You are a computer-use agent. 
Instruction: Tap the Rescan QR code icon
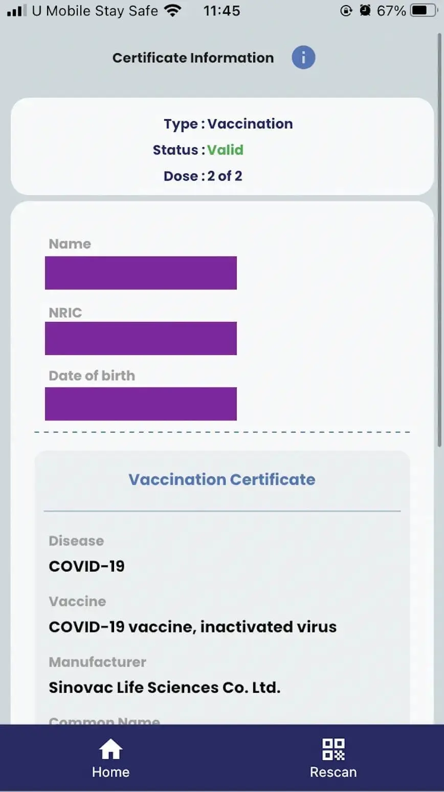pyautogui.click(x=333, y=749)
